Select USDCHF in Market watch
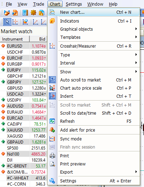The height and width of the screenshot is (187, 144). click(x=15, y=52)
